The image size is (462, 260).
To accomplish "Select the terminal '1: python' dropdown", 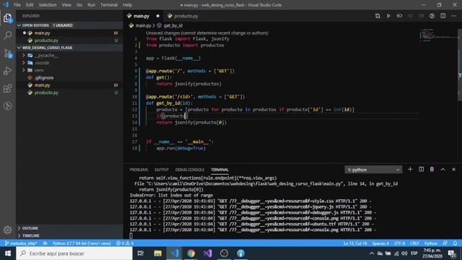I will (x=373, y=170).
